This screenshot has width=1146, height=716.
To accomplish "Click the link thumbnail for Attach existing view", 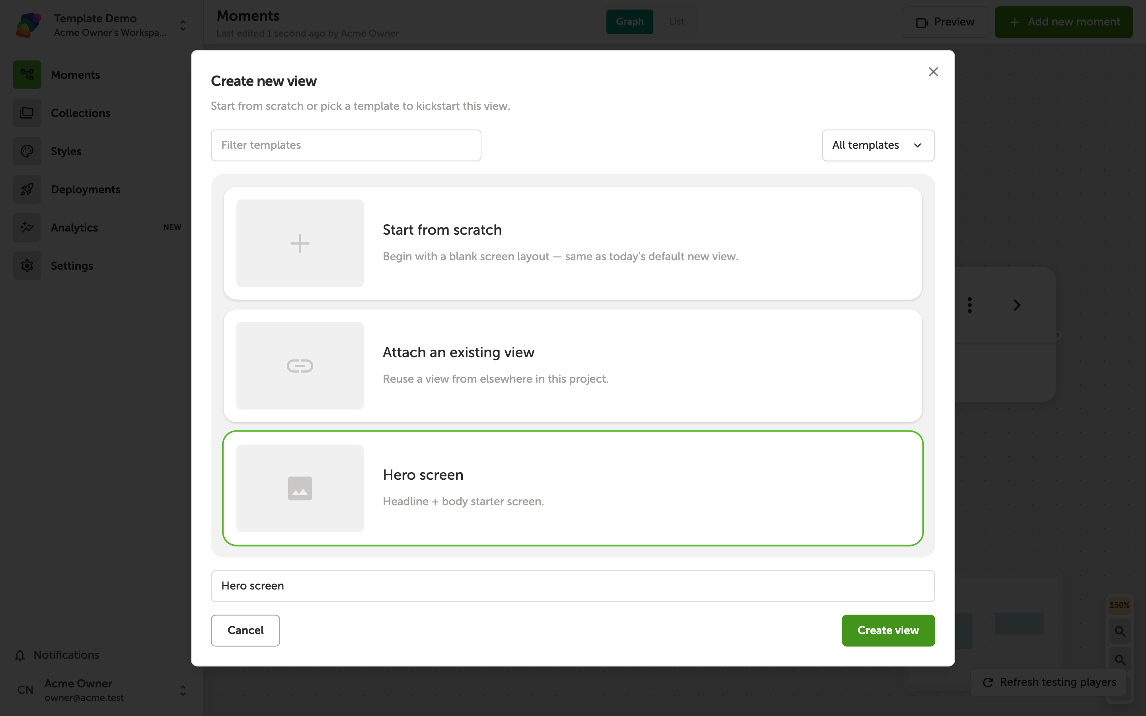I will (x=300, y=366).
